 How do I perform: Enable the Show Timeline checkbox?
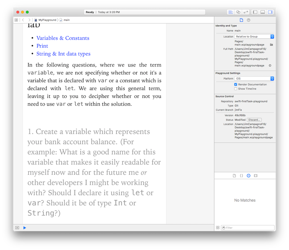tap(236, 89)
